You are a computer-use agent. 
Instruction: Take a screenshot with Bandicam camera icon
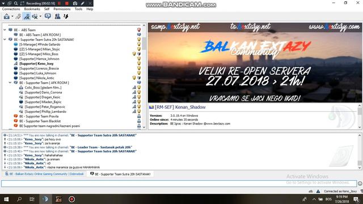pos(75,3)
